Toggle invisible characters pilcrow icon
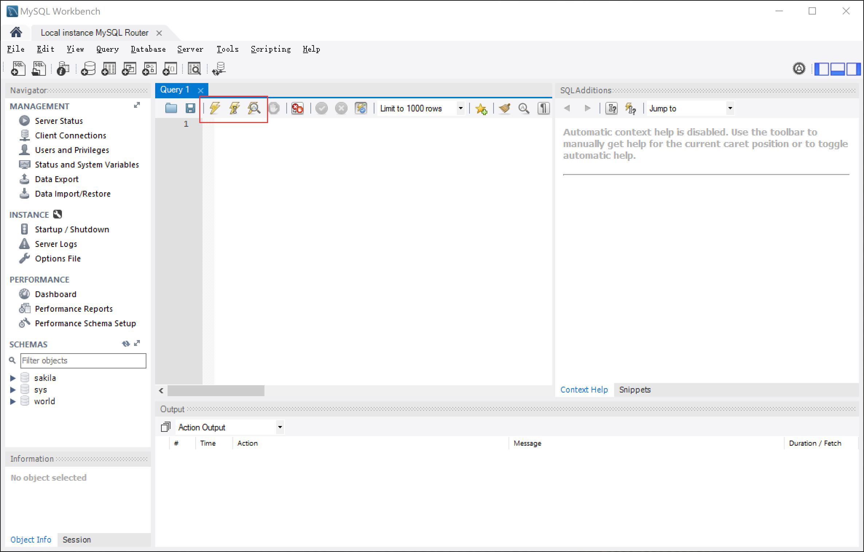 pos(543,108)
